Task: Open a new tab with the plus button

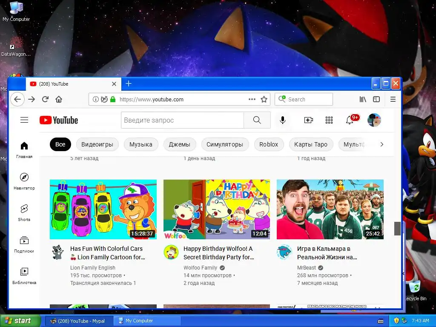Action: coord(129,83)
